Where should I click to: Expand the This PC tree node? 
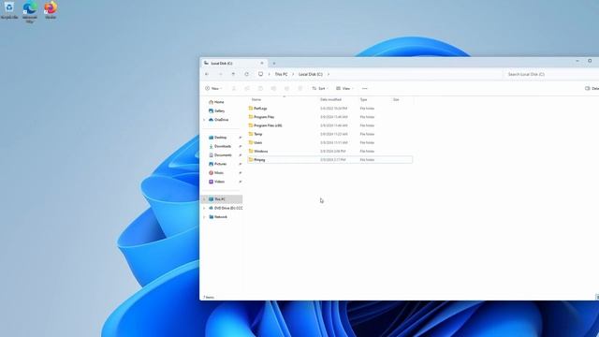coord(204,199)
